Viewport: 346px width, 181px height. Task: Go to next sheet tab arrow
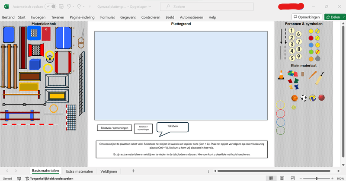pyautogui.click(x=16, y=171)
